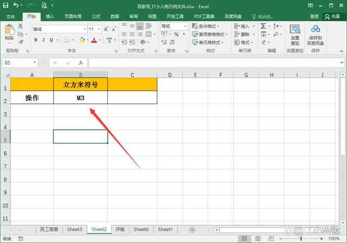Toggle Underline formatting
This screenshot has width=347, height=243.
pos(52,40)
